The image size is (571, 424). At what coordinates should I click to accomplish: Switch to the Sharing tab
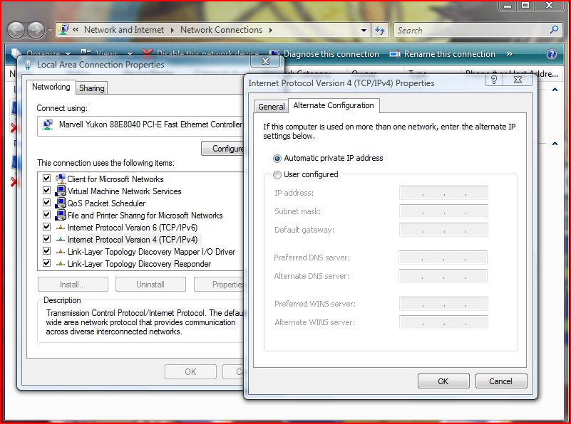click(92, 88)
